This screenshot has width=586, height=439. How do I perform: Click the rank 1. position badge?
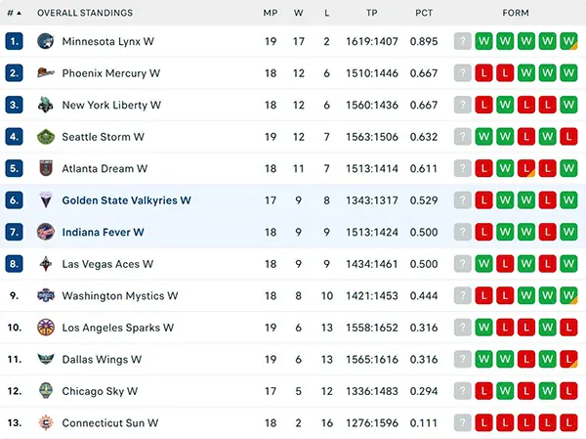pyautogui.click(x=15, y=41)
